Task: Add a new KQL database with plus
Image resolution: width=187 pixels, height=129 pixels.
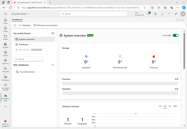Action: coord(53,65)
